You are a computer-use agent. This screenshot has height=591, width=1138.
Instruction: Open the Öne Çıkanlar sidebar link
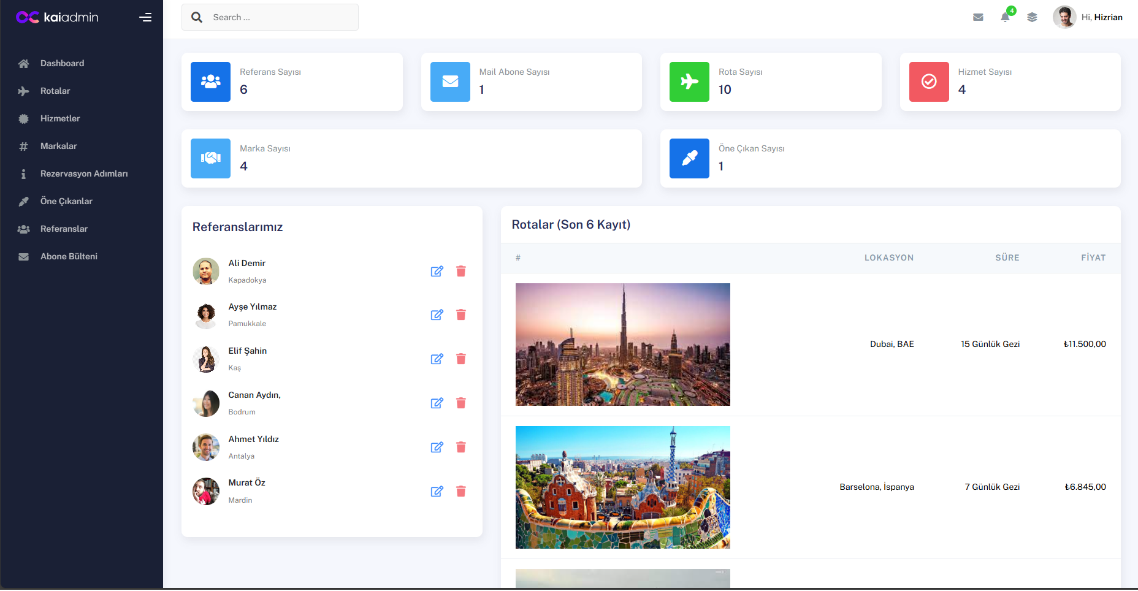click(66, 201)
